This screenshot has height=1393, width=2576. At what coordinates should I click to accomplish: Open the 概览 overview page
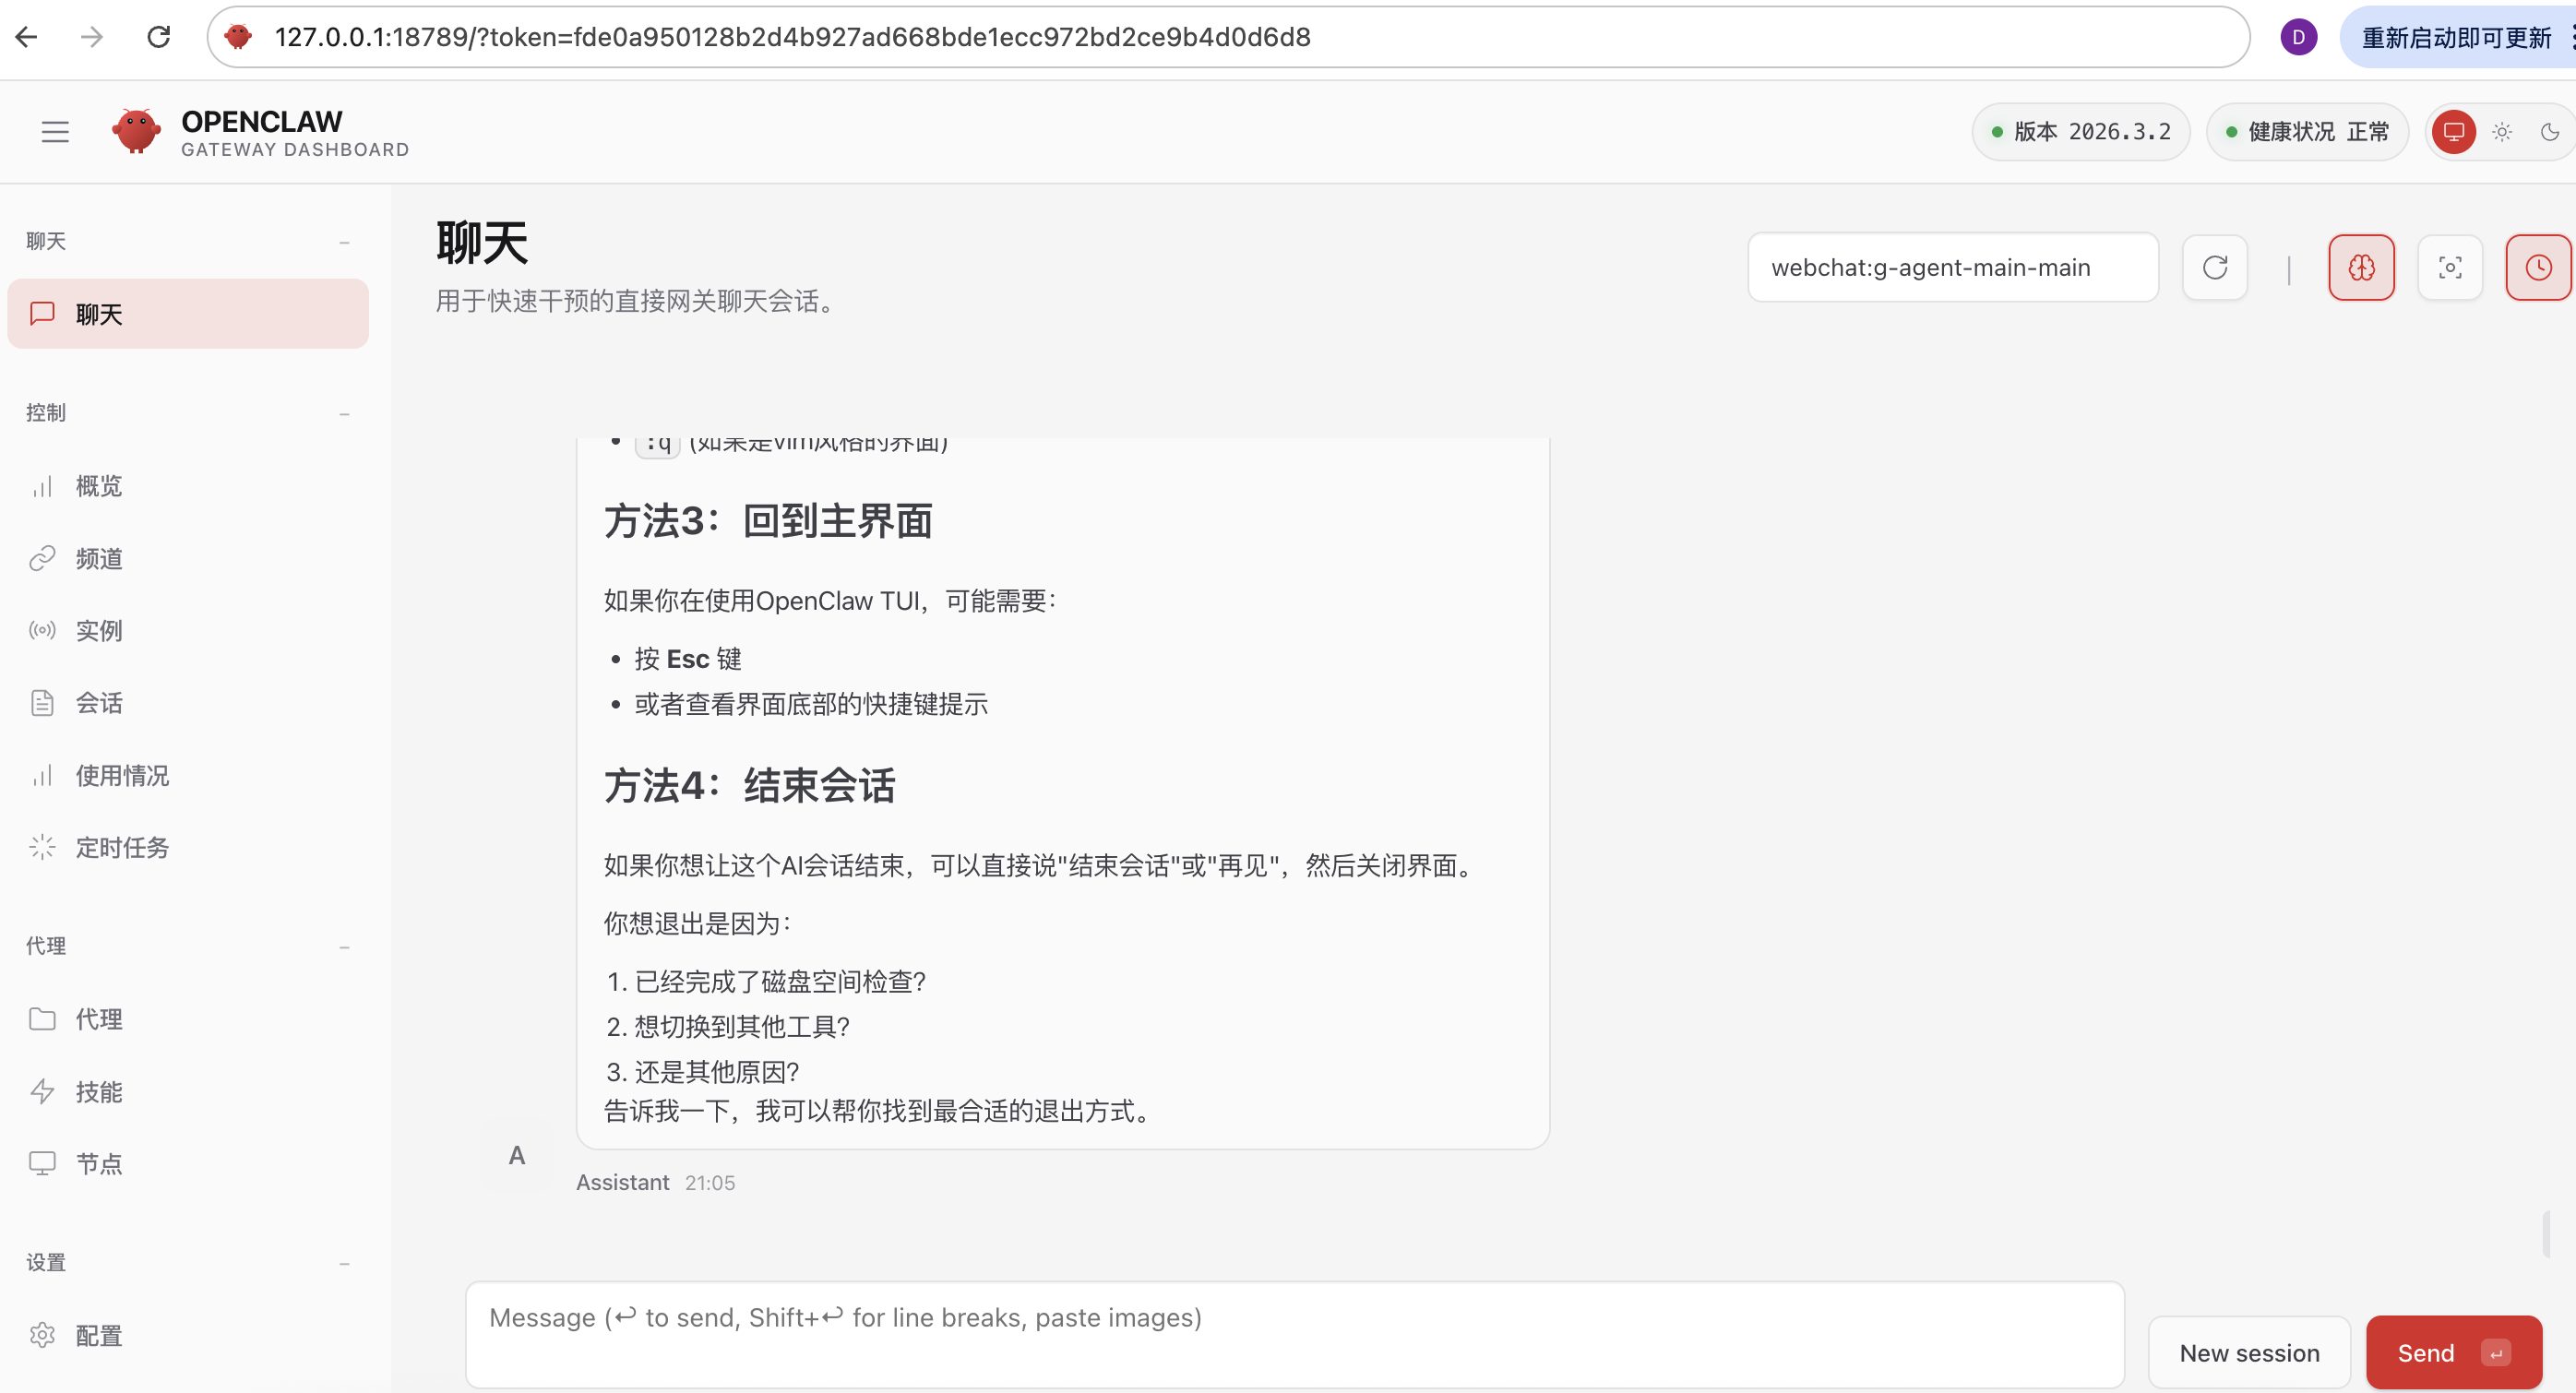(188, 486)
